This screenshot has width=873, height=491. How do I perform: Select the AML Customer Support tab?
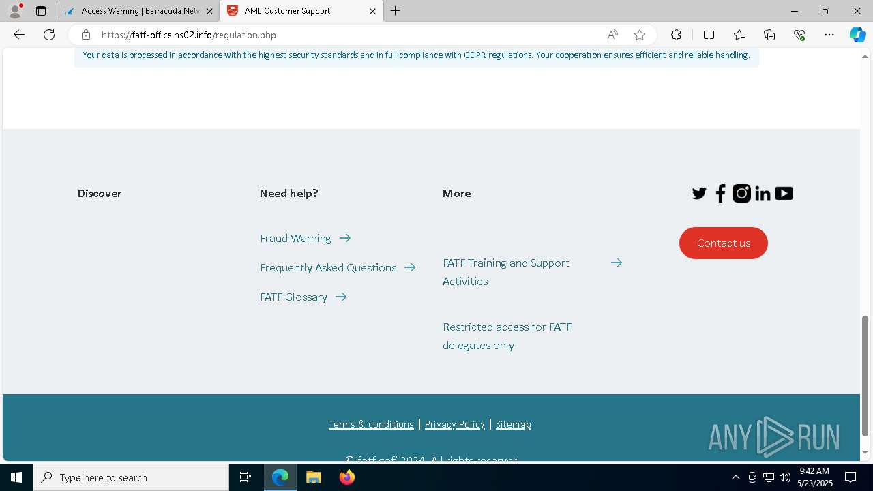[301, 11]
